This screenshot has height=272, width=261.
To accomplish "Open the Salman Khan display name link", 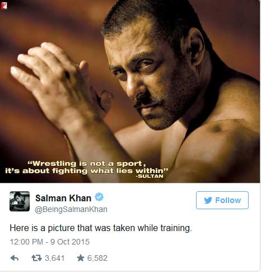I will (x=63, y=198).
